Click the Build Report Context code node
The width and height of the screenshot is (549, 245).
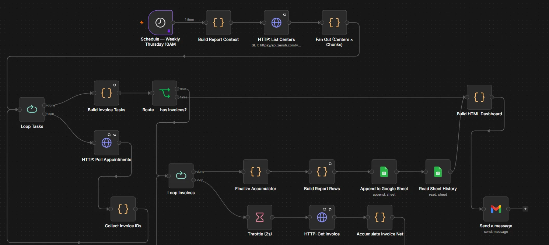218,22
